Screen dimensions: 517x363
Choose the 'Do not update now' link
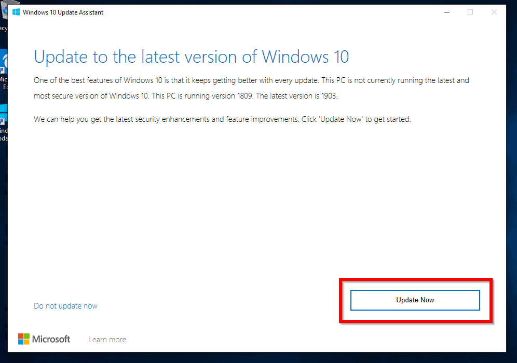[65, 306]
